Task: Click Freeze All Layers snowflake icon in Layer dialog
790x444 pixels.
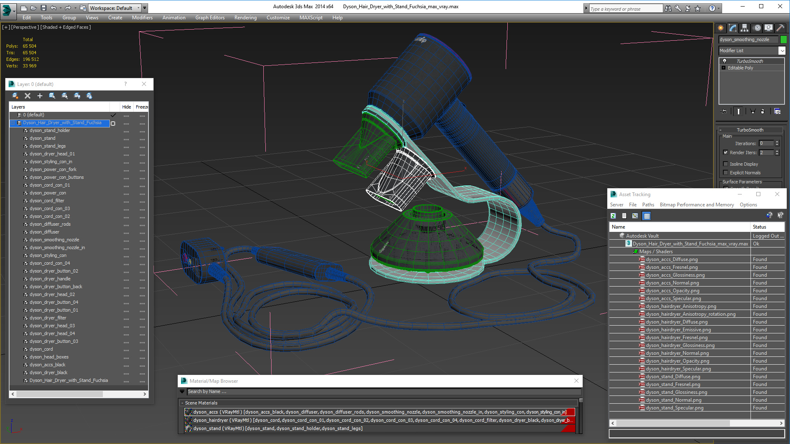Action: pos(89,96)
